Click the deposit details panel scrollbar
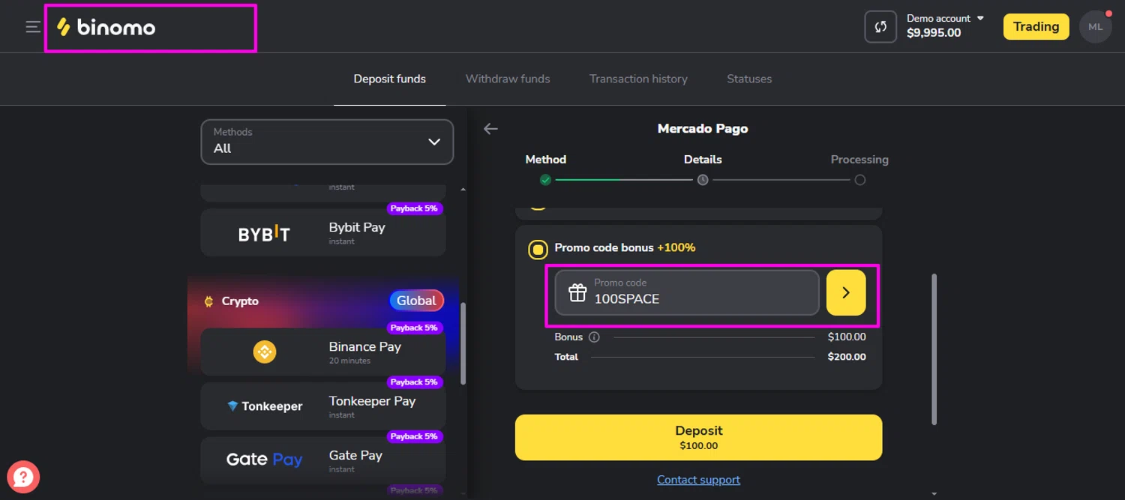This screenshot has width=1125, height=500. click(x=934, y=349)
